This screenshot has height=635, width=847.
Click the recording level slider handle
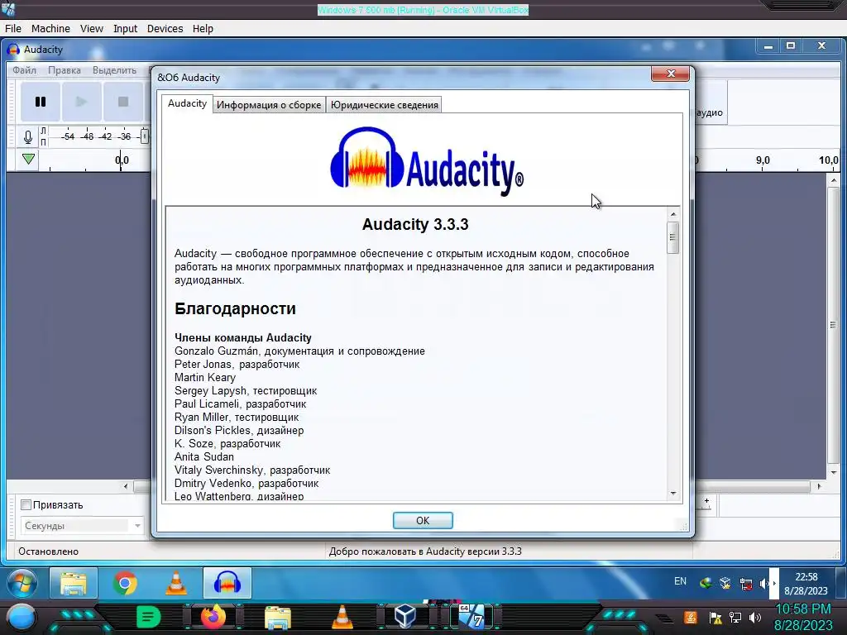pyautogui.click(x=145, y=136)
